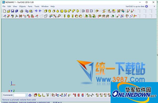Image resolution: width=158 pixels, height=103 pixels.
Task: Click the upload arrow icon next to Command
Action: 30,95
